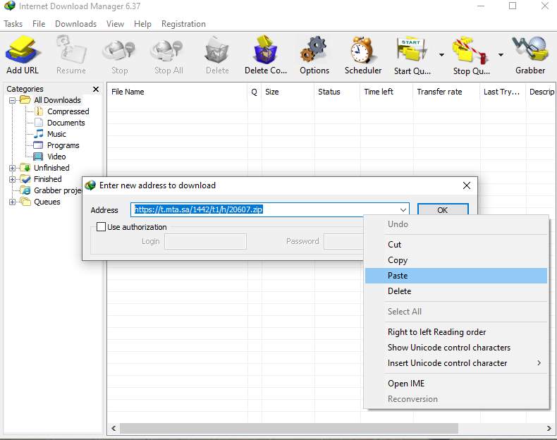Select the Finished folder
The image size is (557, 440).
tap(48, 179)
